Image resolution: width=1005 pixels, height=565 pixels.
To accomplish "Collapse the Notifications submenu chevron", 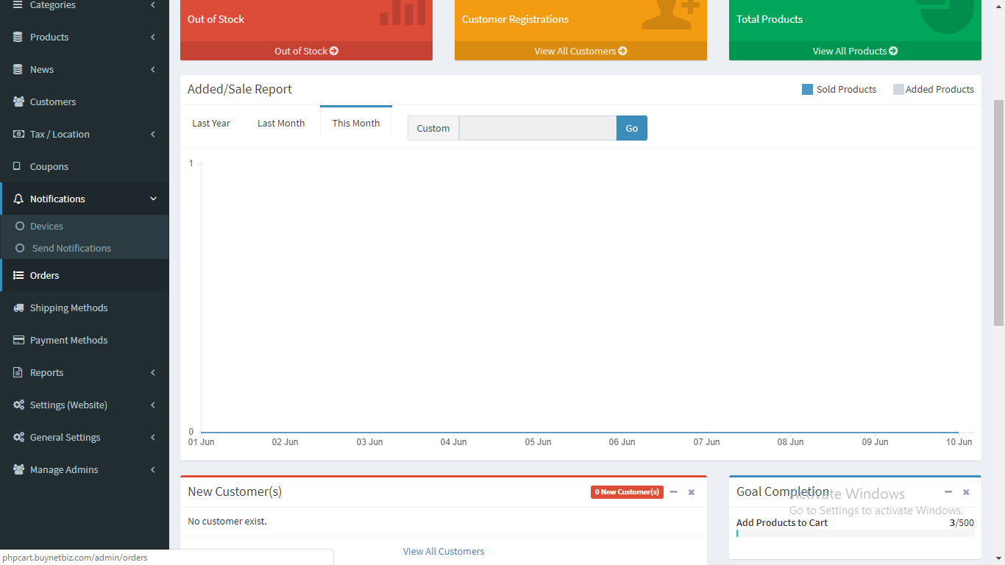I will tap(153, 199).
